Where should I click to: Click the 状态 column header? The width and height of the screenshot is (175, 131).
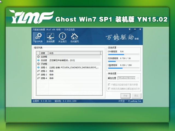[x=51, y=53]
